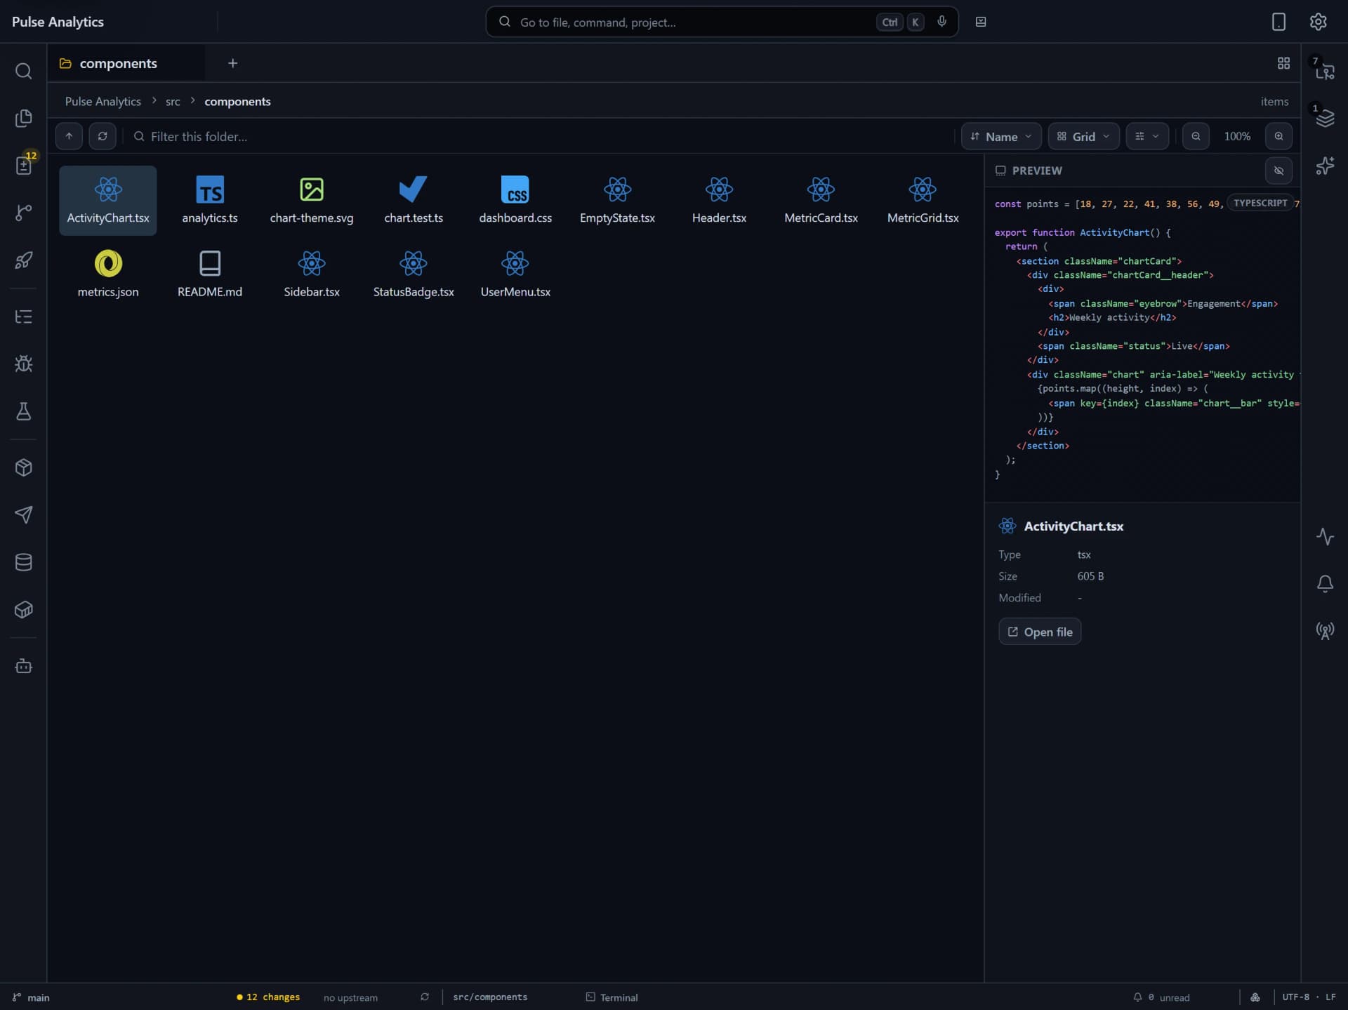Refresh the folder listing
This screenshot has width=1348, height=1010.
pos(103,136)
